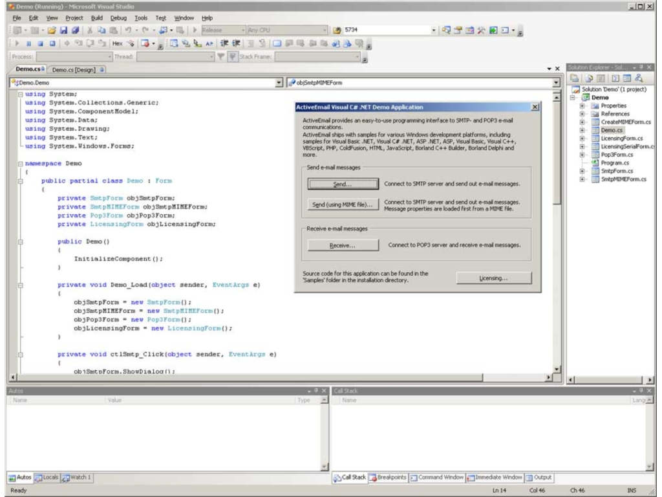
Task: Click the Step Out debug icon
Action: 101,43
